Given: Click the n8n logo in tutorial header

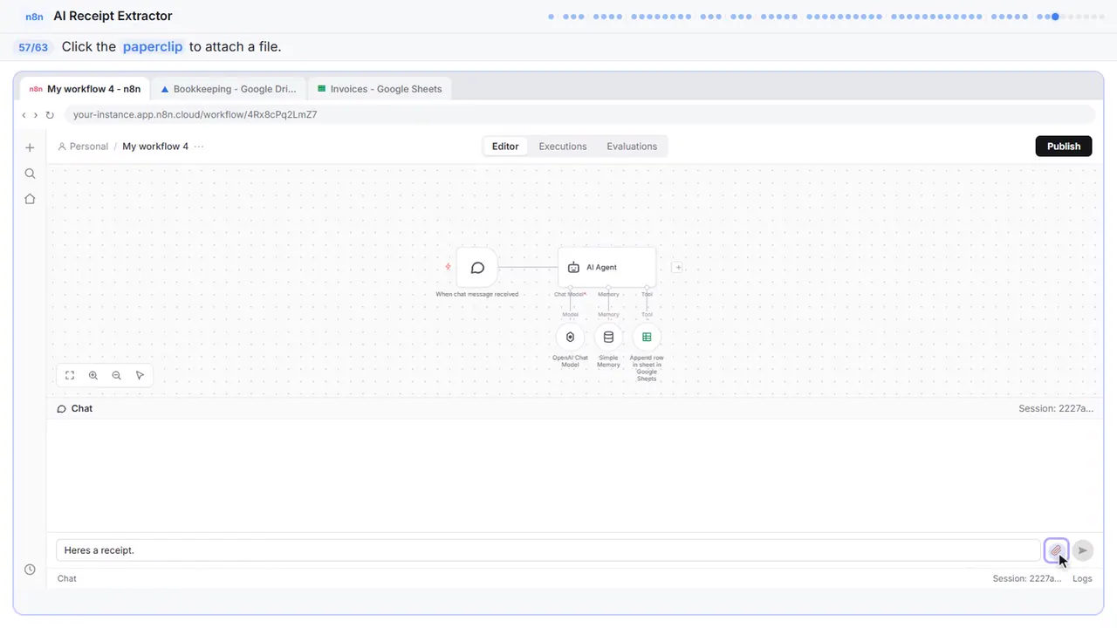Looking at the screenshot, I should pos(35,17).
